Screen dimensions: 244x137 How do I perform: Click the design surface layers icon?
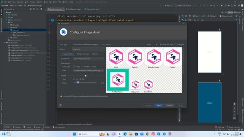point(183,16)
